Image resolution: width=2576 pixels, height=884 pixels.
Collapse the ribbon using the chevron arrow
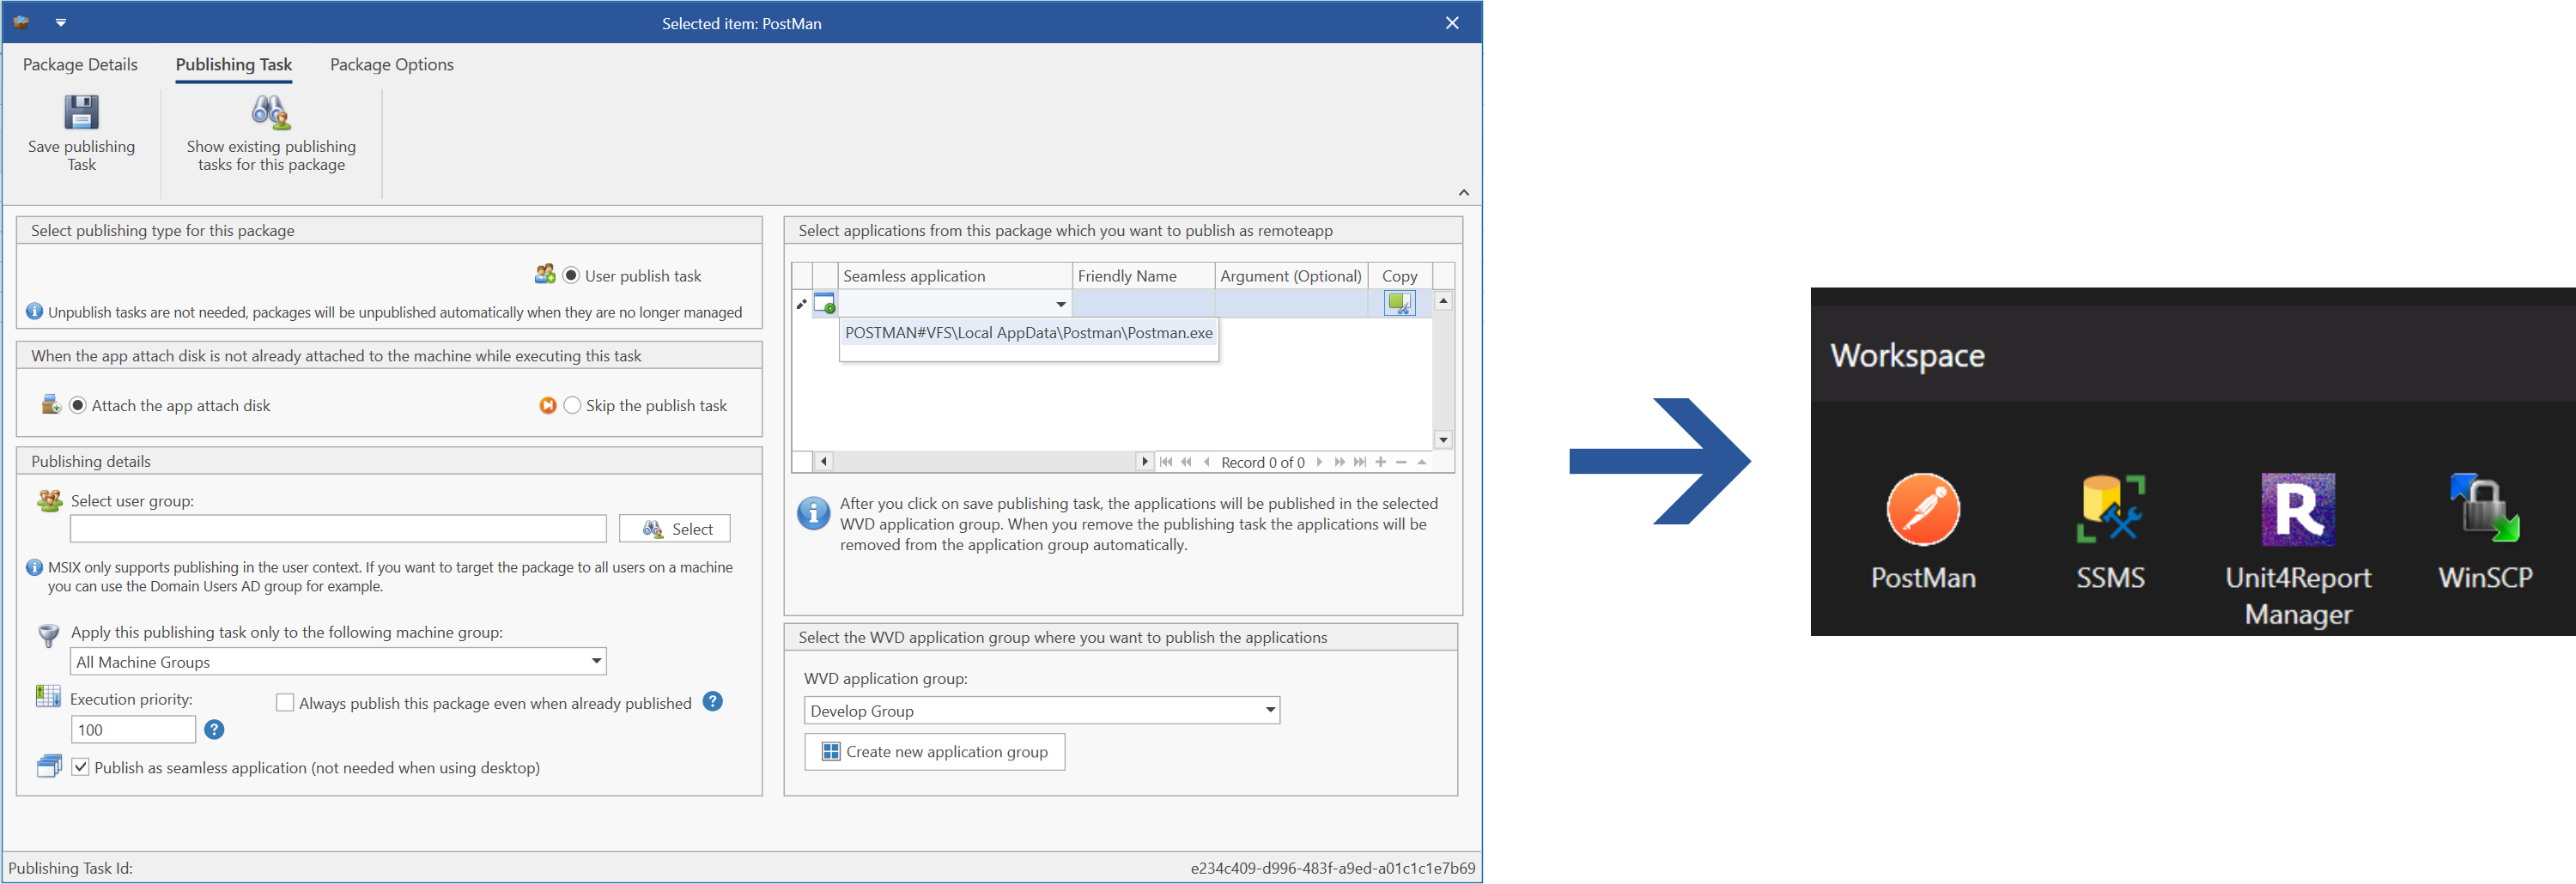(x=1463, y=193)
